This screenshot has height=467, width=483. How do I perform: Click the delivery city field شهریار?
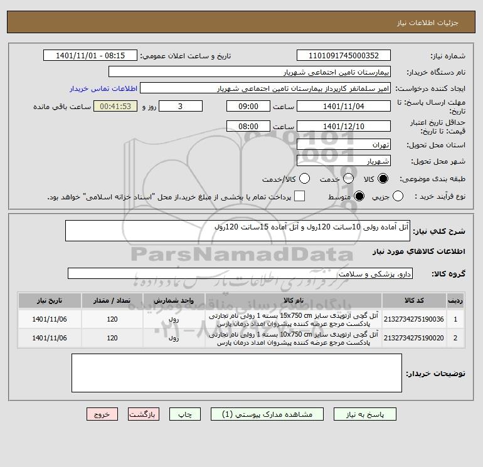point(344,160)
